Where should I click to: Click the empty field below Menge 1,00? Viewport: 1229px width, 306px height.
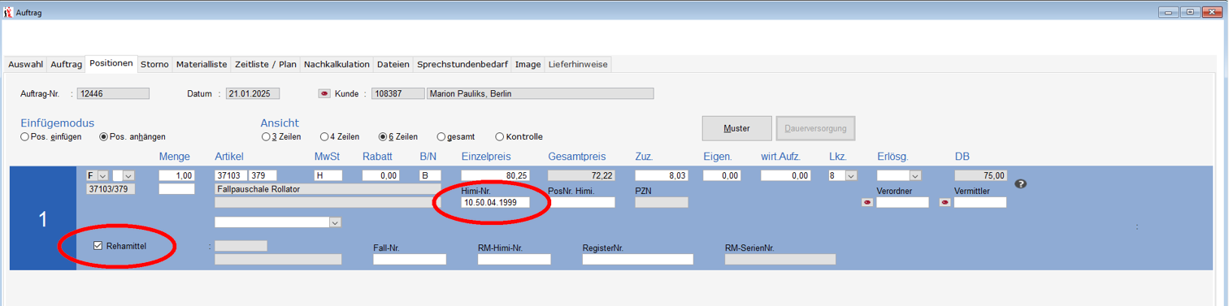point(176,189)
